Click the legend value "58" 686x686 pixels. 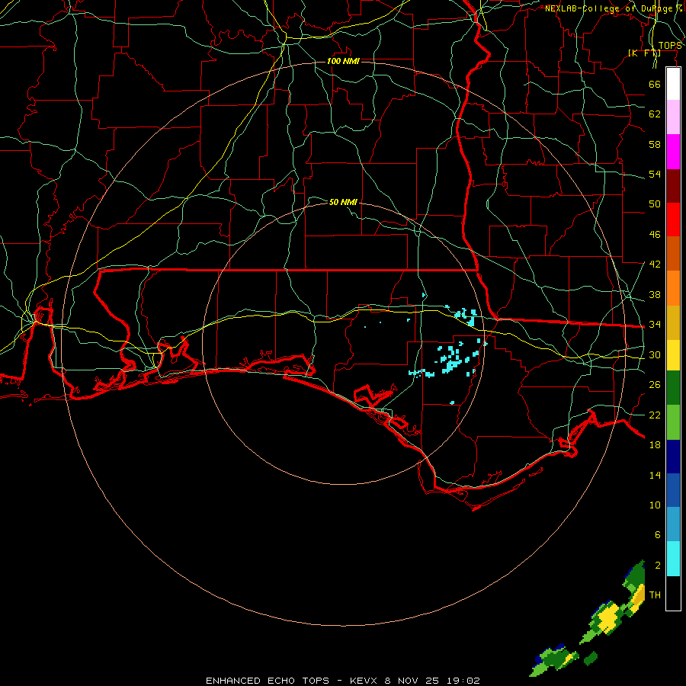[x=655, y=144]
